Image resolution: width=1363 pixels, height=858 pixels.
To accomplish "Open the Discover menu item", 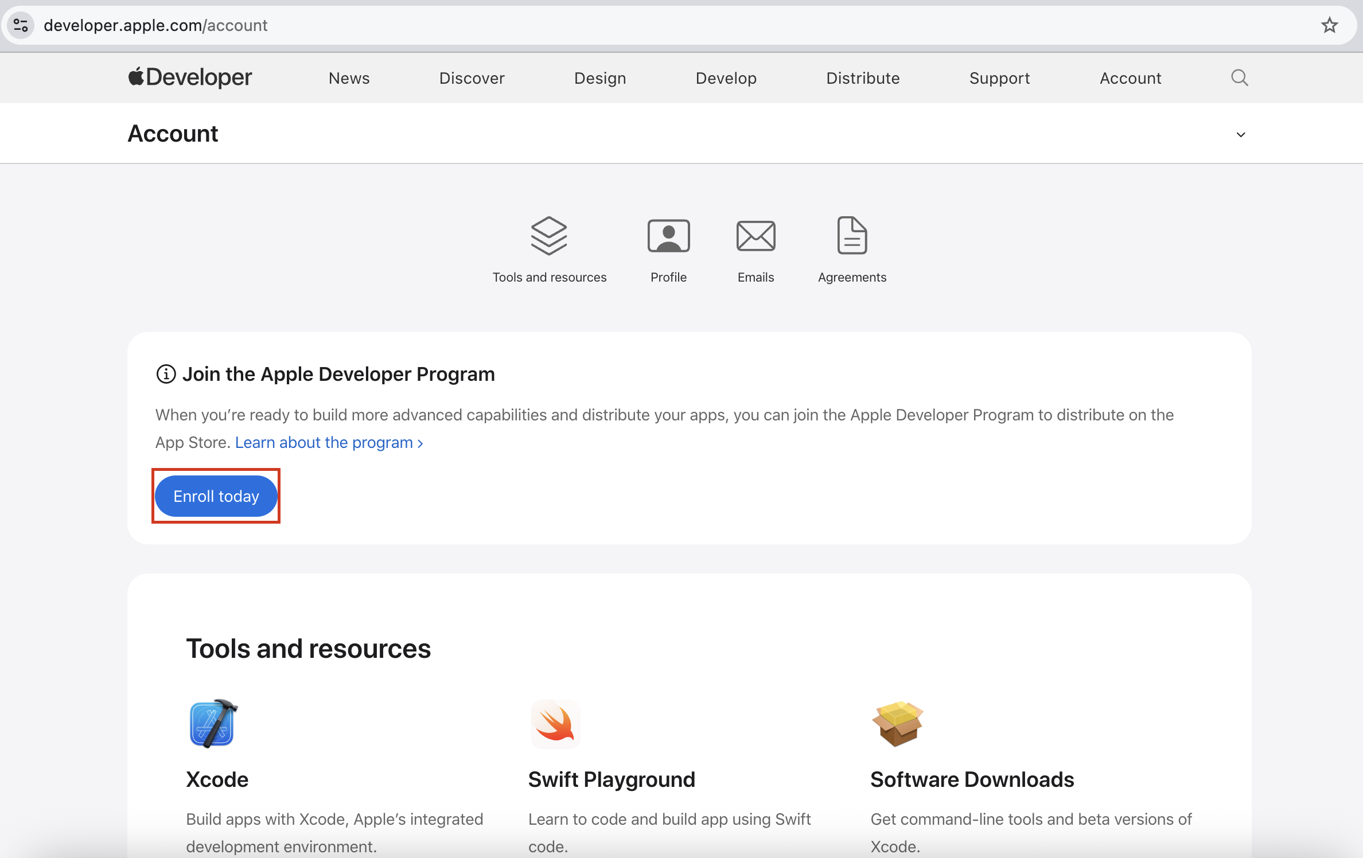I will click(472, 78).
